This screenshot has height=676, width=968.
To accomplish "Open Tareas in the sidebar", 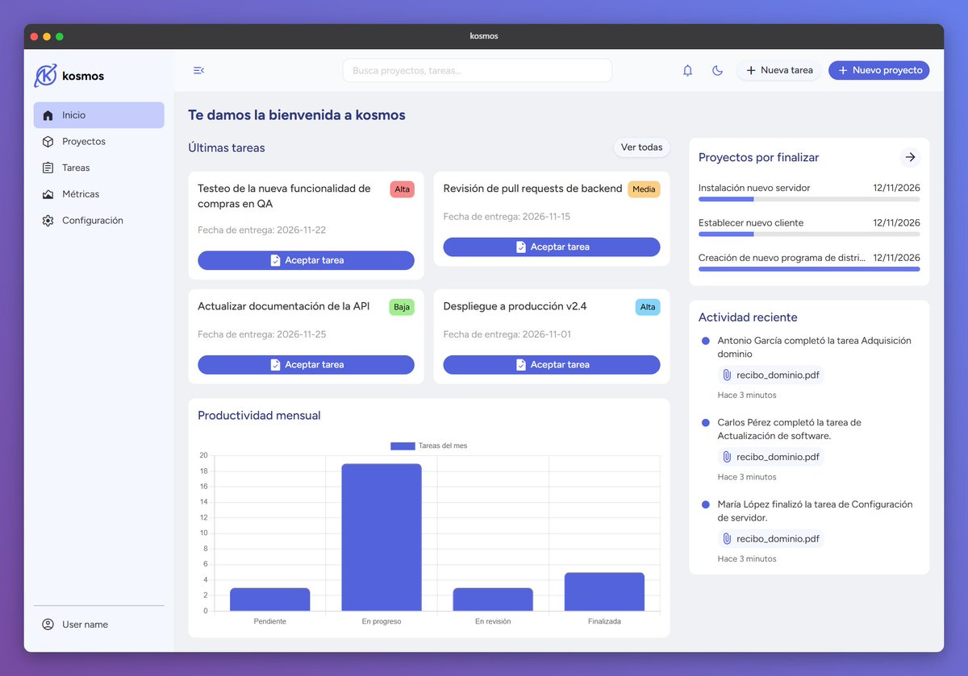I will pyautogui.click(x=98, y=168).
